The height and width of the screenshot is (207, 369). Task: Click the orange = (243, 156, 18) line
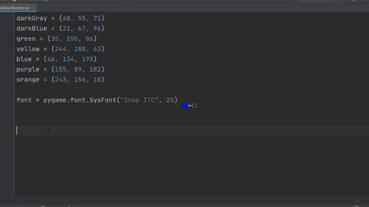point(60,80)
